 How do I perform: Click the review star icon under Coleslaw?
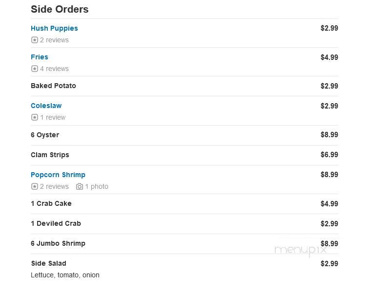(x=34, y=117)
